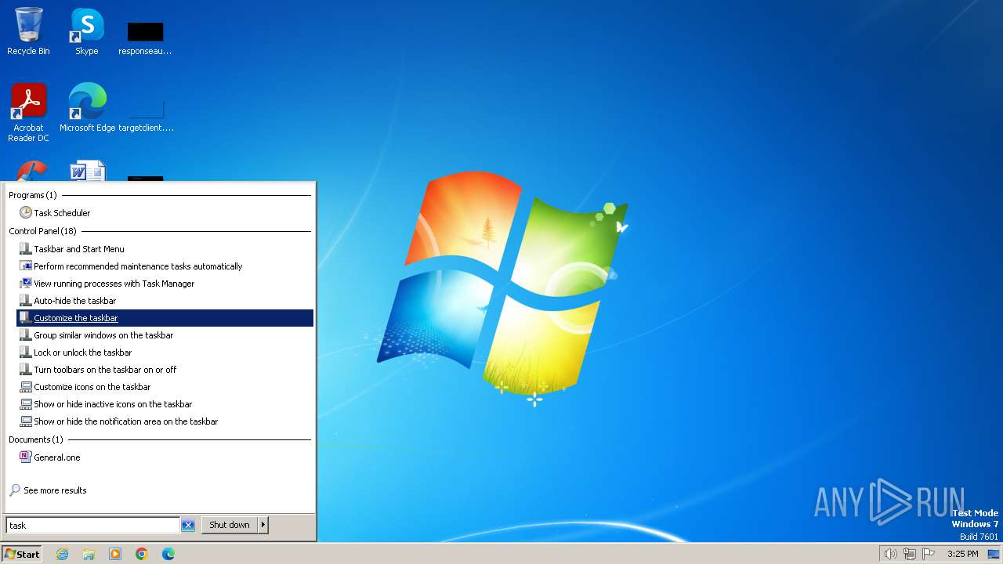Open Windows Media Player from taskbar
The width and height of the screenshot is (1003, 564).
point(115,554)
